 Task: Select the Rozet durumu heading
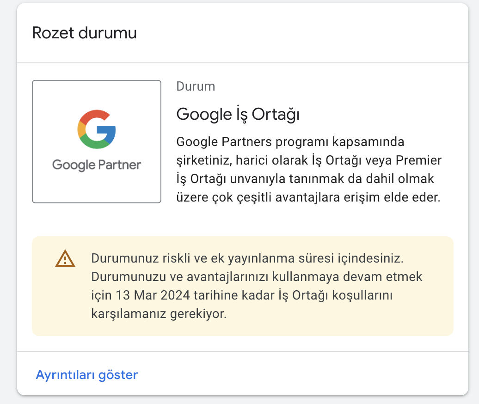(x=84, y=33)
